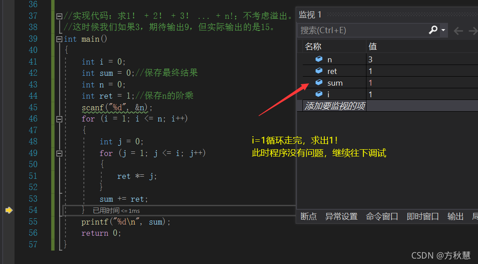Open the search options dropdown arrow
This screenshot has height=264, width=478.
coord(443,30)
